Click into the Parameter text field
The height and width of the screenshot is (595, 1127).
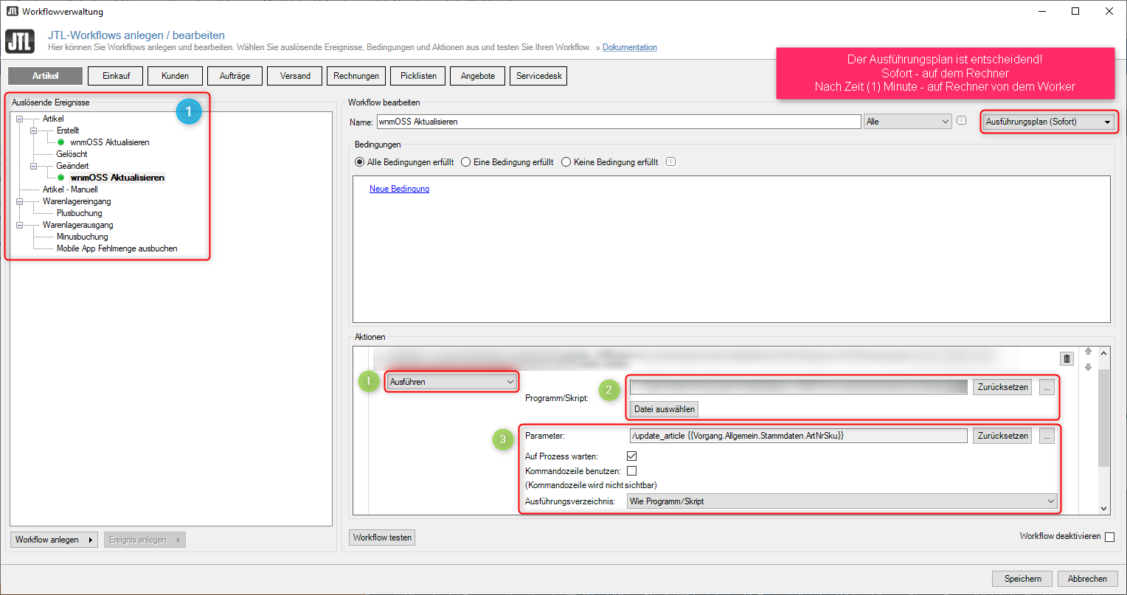click(x=798, y=436)
